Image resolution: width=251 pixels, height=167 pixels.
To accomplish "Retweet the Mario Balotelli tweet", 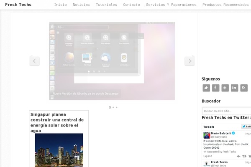I will tap(244, 156).
